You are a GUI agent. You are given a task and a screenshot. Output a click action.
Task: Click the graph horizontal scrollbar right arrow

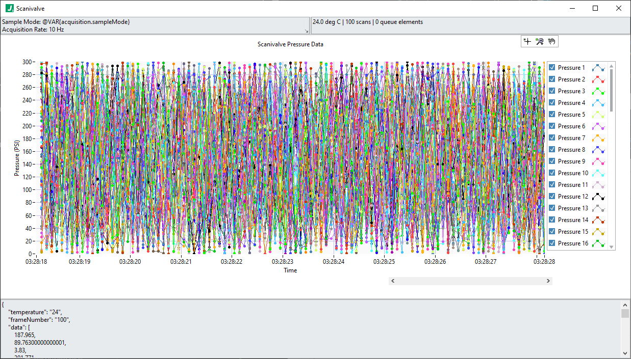pos(548,281)
